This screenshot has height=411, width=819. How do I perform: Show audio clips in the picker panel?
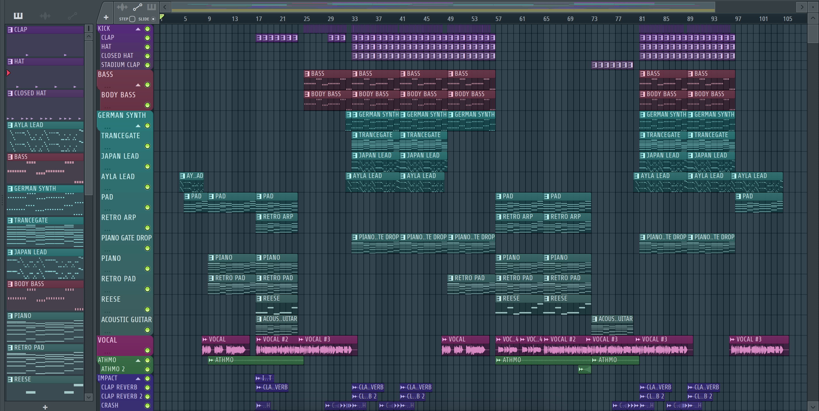coord(45,16)
